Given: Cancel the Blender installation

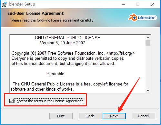Looking at the screenshot, I should (x=144, y=116).
